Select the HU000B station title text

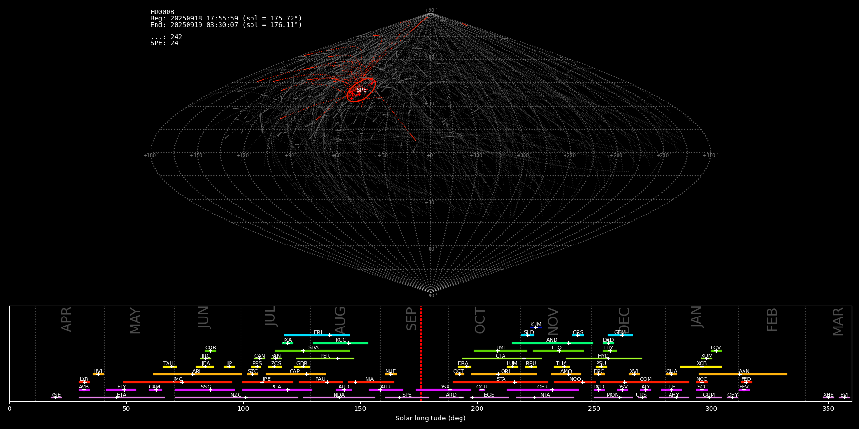162,12
